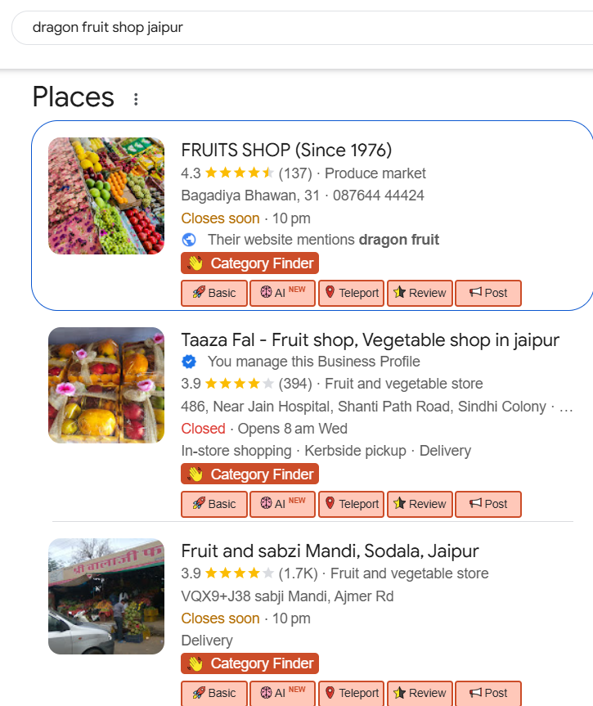Viewport: 593px width, 706px height.
Task: Open Fruit and sabzi Mandi, Sodala listing
Action: tap(330, 551)
